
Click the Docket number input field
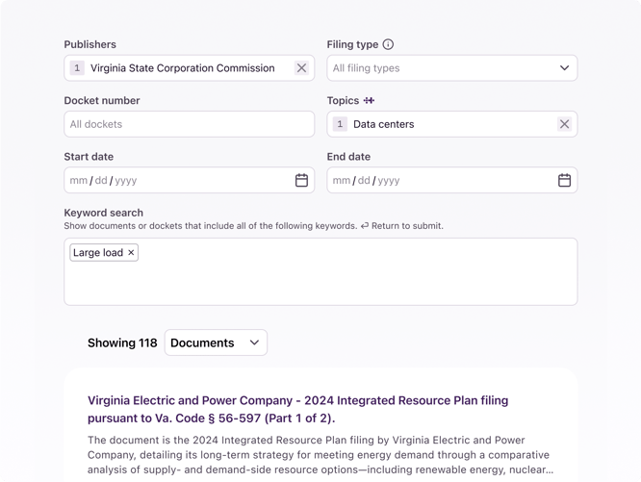pyautogui.click(x=189, y=124)
